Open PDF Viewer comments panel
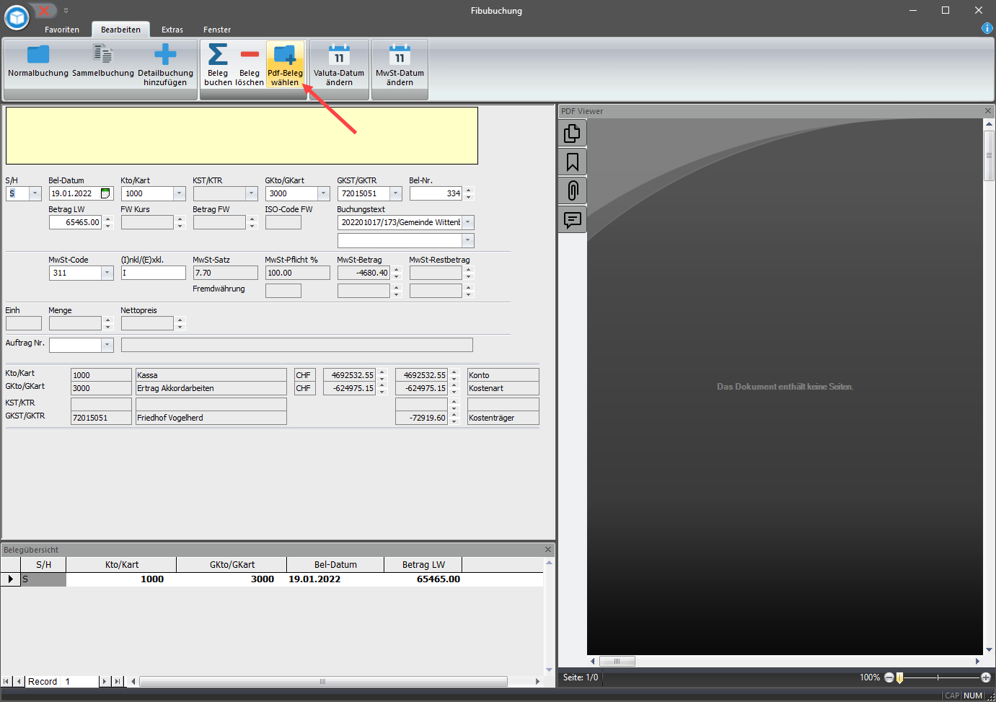 pos(572,219)
